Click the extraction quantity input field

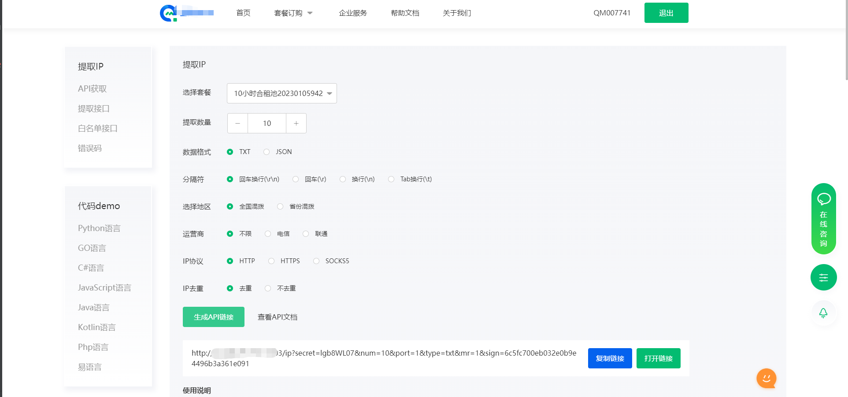coord(267,123)
